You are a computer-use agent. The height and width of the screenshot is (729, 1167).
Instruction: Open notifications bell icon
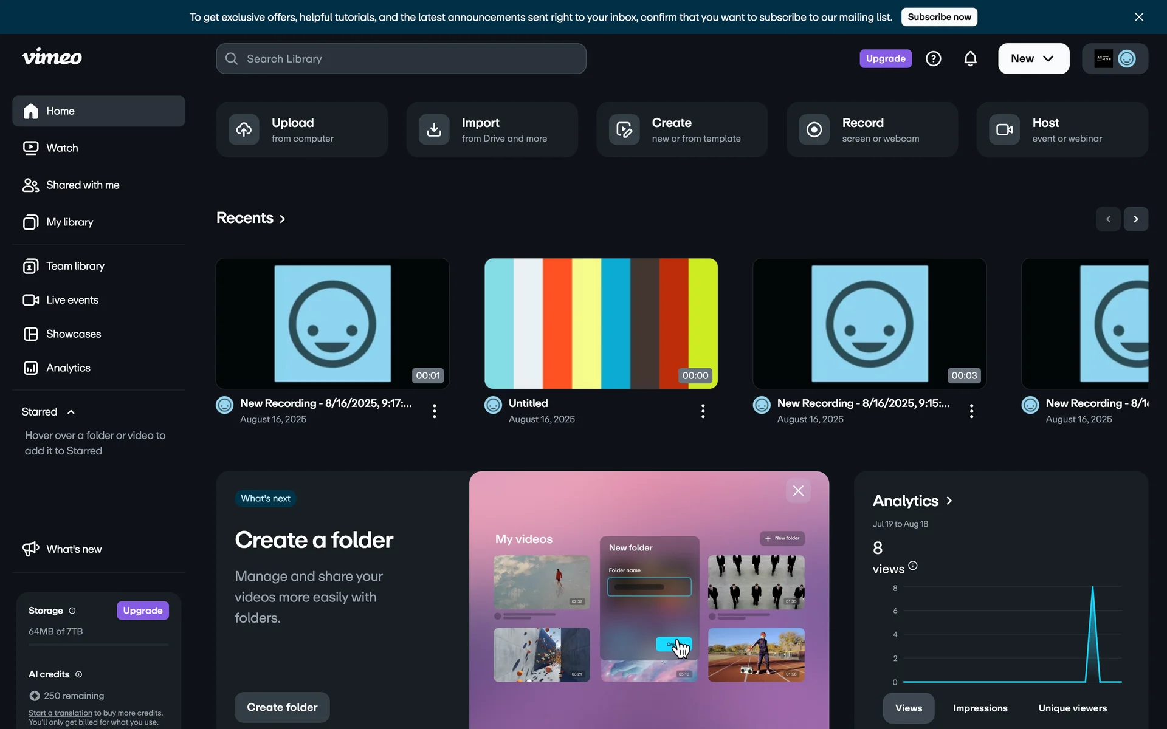pyautogui.click(x=970, y=58)
